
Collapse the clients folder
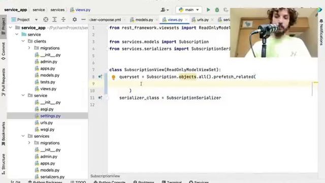(23, 41)
